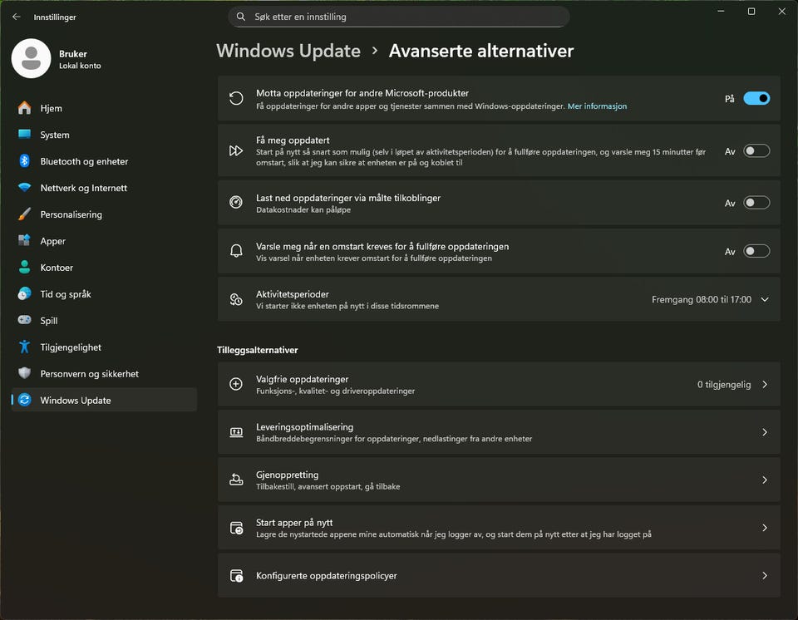The height and width of the screenshot is (620, 798).
Task: Click the Bluetooth og enheter sidebar icon
Action: coord(24,161)
